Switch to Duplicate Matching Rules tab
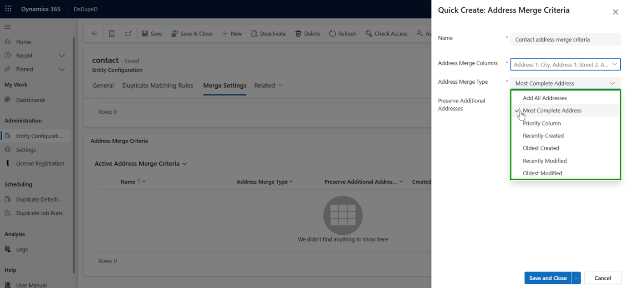Image resolution: width=628 pixels, height=288 pixels. [x=158, y=86]
